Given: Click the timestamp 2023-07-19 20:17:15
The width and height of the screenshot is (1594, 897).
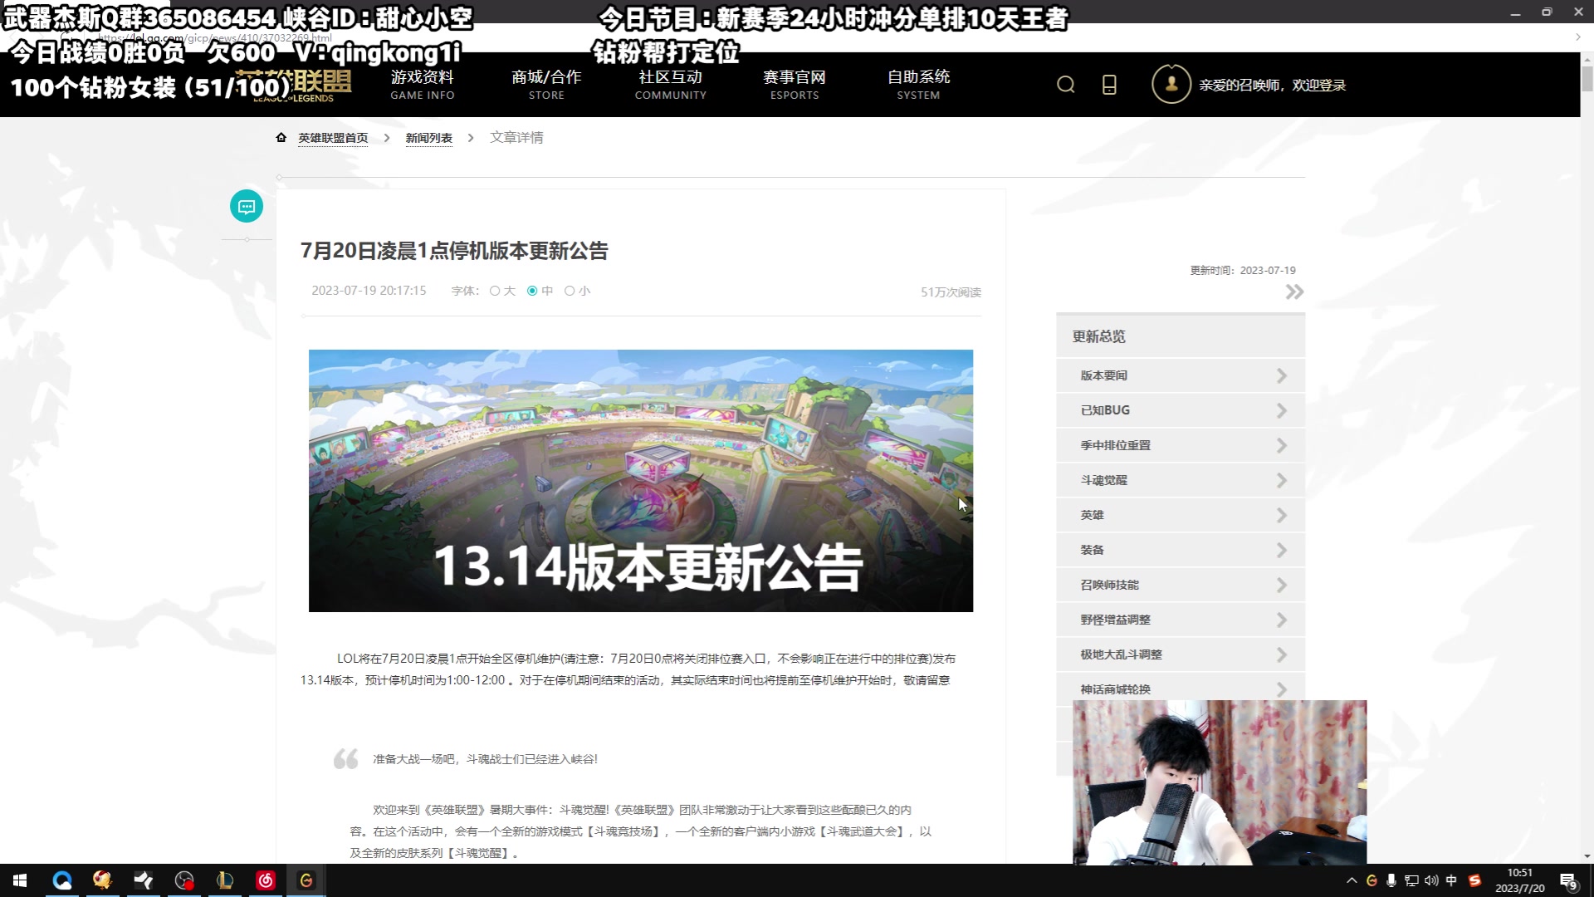Looking at the screenshot, I should click(x=369, y=291).
